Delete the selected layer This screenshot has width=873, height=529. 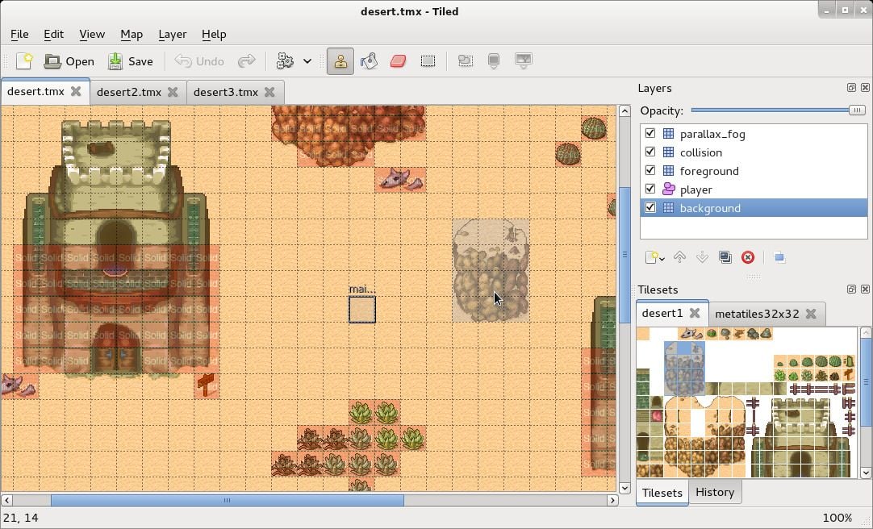coord(747,256)
